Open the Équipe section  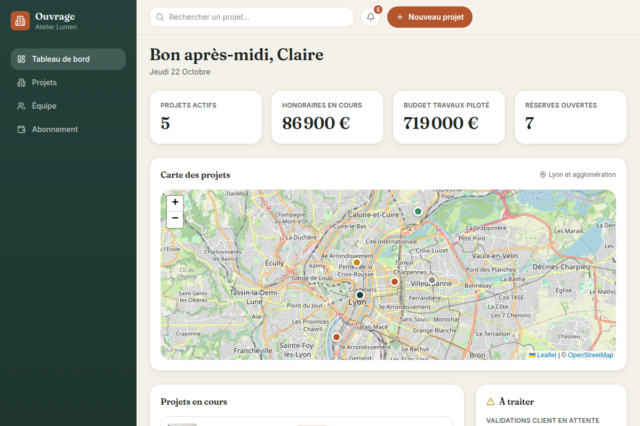click(68, 106)
